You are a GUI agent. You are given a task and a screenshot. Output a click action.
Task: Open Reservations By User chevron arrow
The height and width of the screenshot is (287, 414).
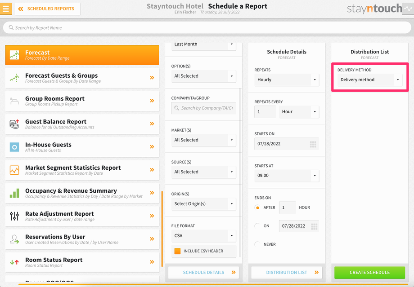point(152,239)
